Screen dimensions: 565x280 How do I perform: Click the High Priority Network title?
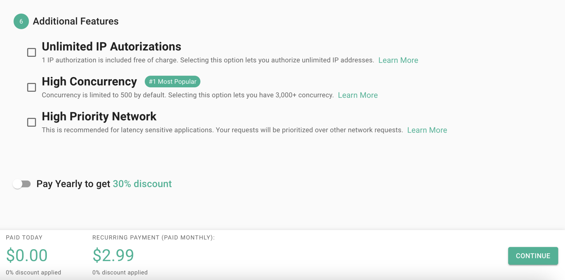pyautogui.click(x=99, y=116)
